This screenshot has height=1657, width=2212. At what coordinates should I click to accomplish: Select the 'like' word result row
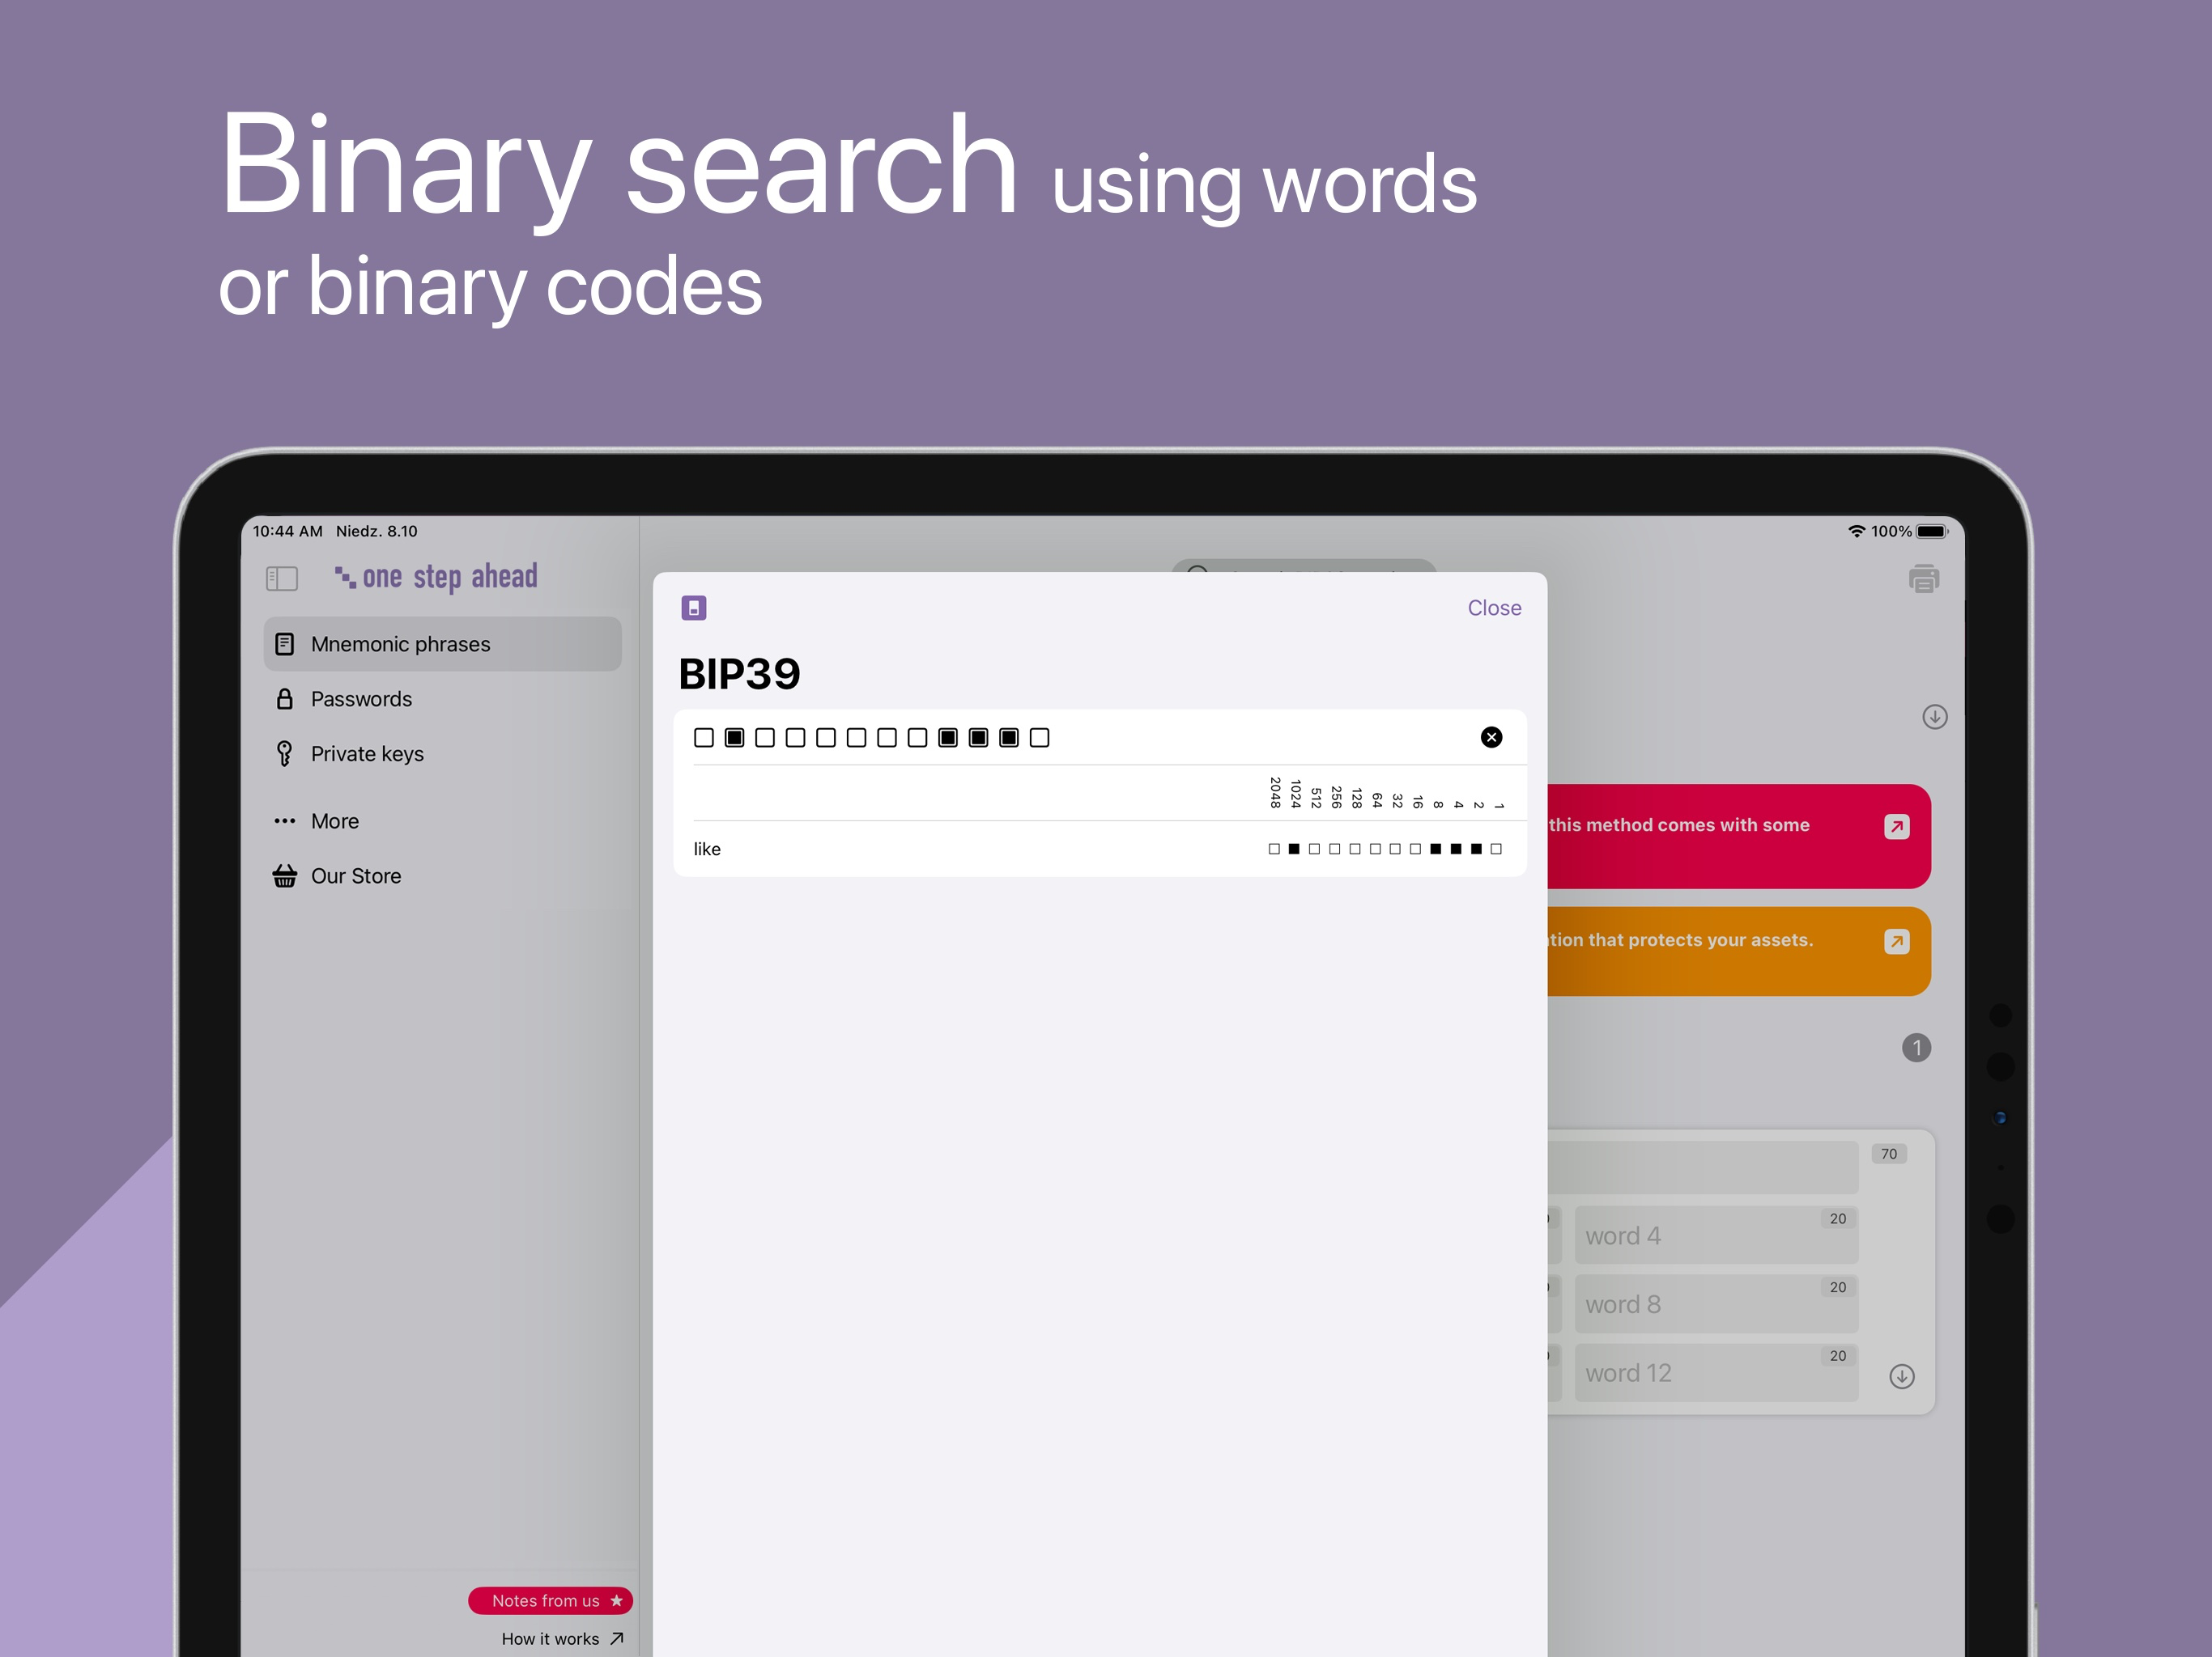click(1100, 849)
